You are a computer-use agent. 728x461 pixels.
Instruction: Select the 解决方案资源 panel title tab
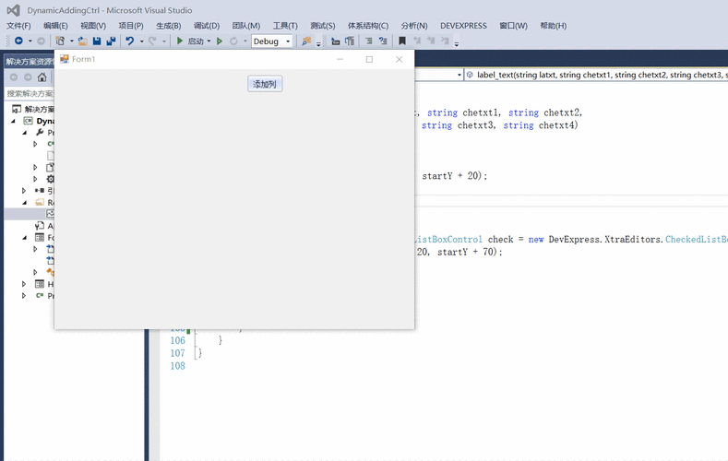[30, 62]
